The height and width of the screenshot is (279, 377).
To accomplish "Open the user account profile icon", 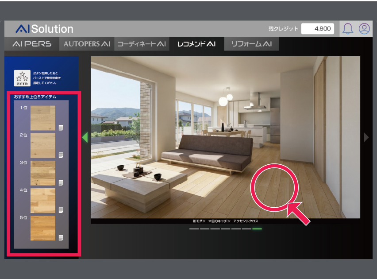I will point(364,29).
